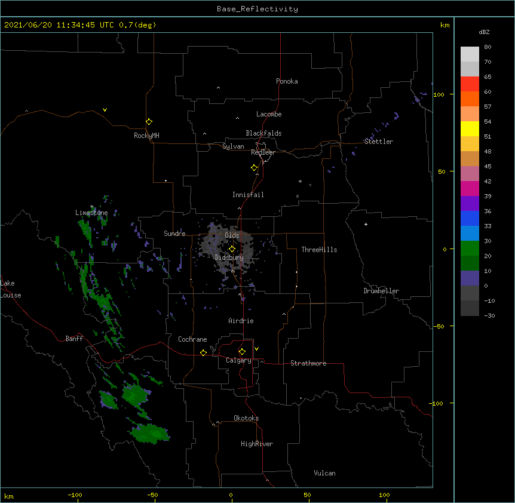The width and height of the screenshot is (515, 503).
Task: Click the Lacombe label
Action: pos(269,114)
